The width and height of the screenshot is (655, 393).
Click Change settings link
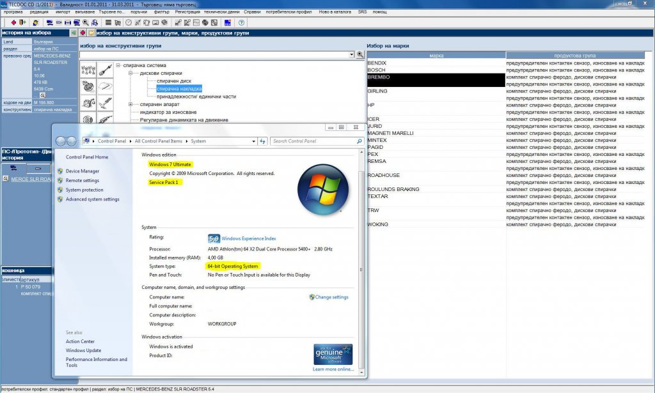click(331, 297)
